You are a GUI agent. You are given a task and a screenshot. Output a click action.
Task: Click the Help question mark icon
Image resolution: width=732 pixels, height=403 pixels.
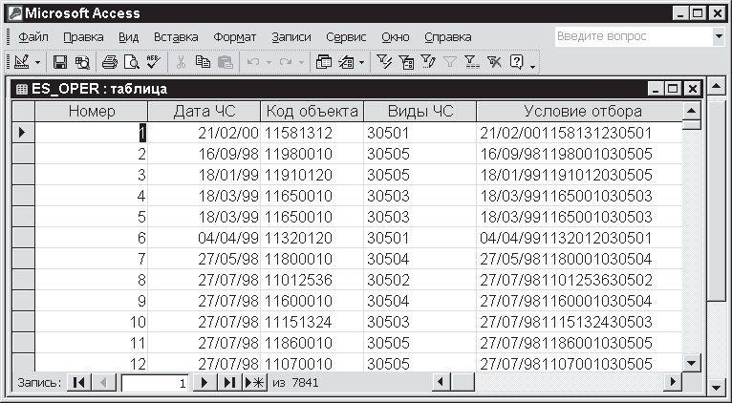[517, 62]
